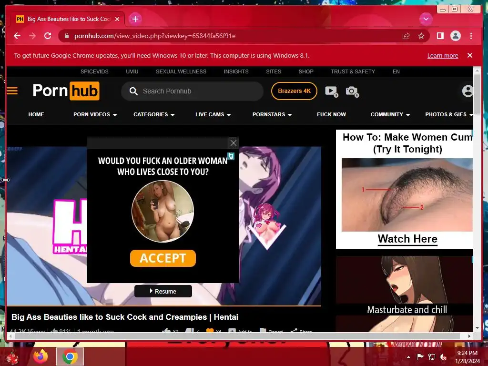Open the tab search chevron

click(x=426, y=19)
